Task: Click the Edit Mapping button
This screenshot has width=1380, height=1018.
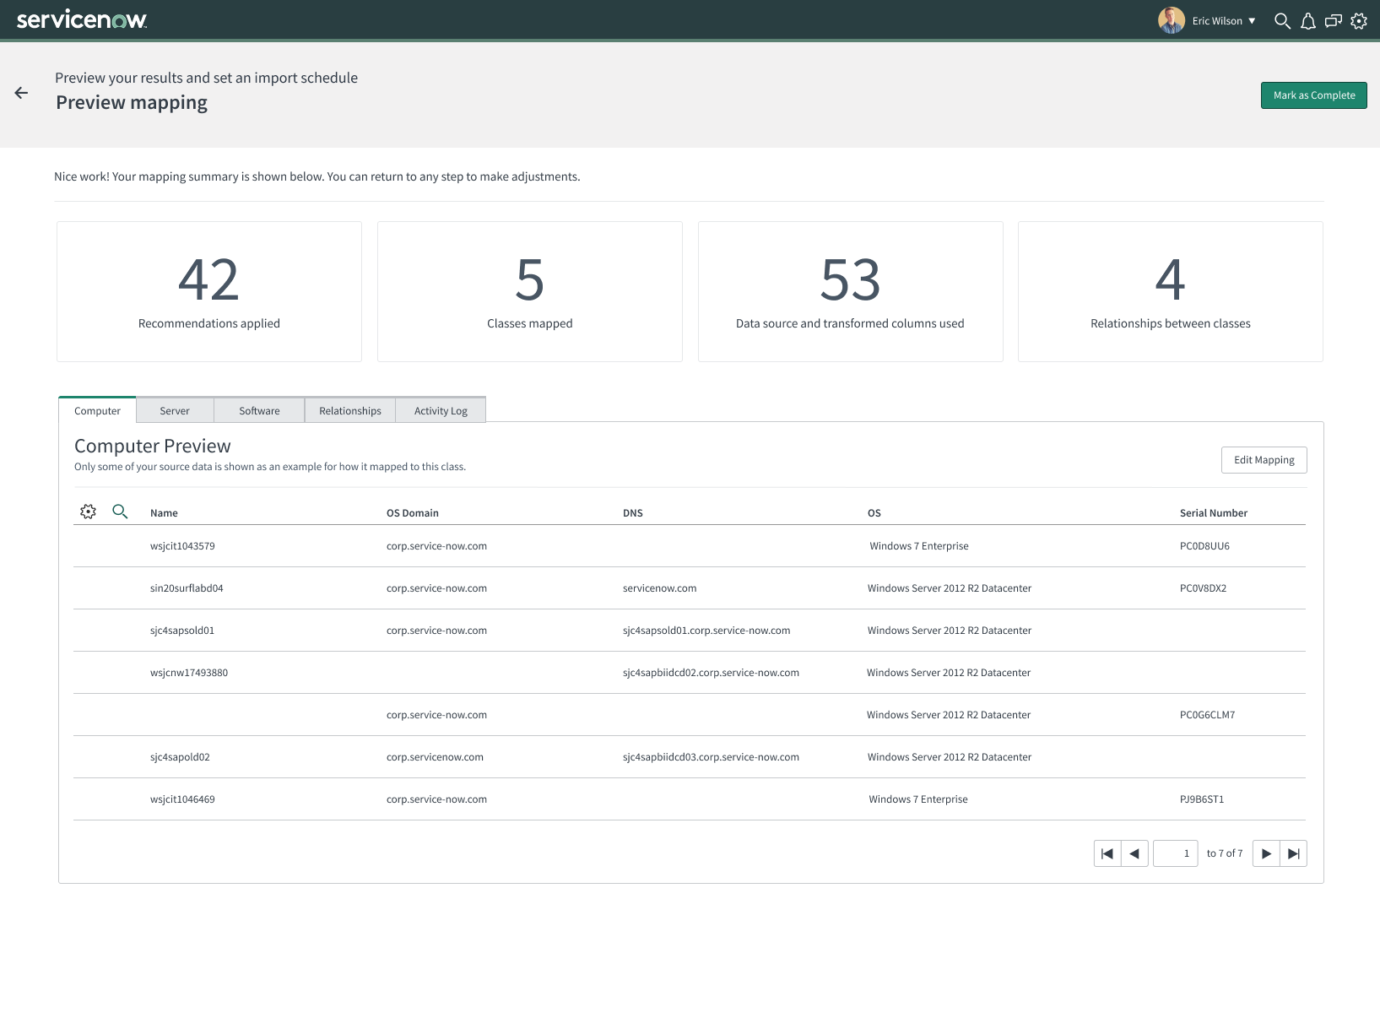Action: click(1264, 460)
